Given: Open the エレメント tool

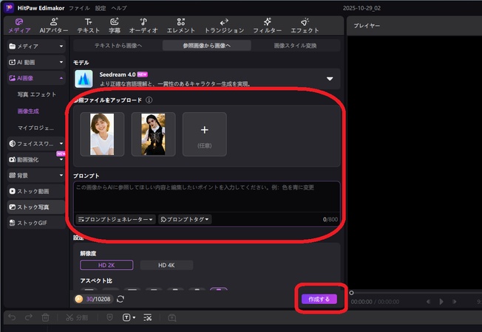Looking at the screenshot, I should coord(180,26).
